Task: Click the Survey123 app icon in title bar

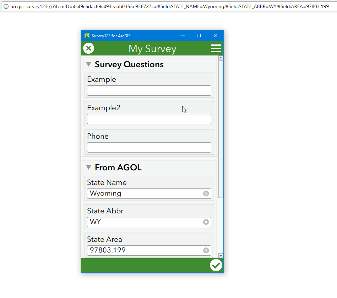Action: point(87,36)
